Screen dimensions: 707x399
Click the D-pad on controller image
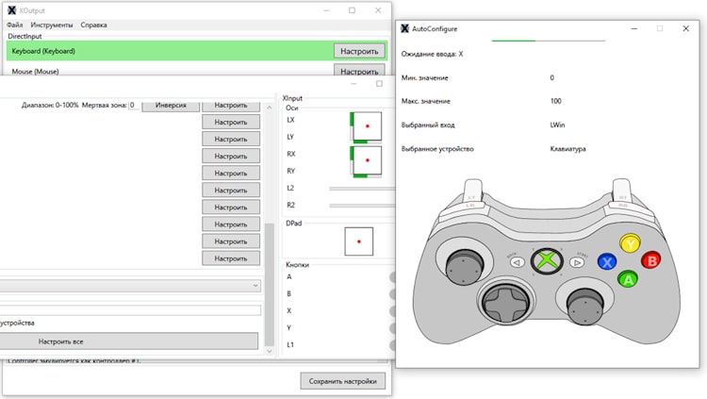tap(506, 302)
